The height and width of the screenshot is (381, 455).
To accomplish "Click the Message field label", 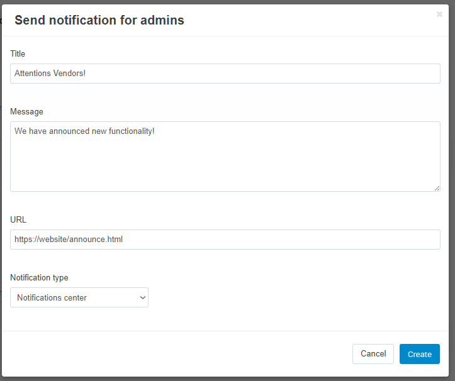I will [x=26, y=112].
